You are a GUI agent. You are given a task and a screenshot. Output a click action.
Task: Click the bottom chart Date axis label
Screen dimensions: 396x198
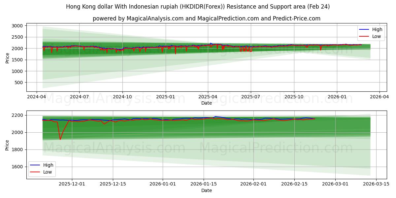pyautogui.click(x=206, y=190)
